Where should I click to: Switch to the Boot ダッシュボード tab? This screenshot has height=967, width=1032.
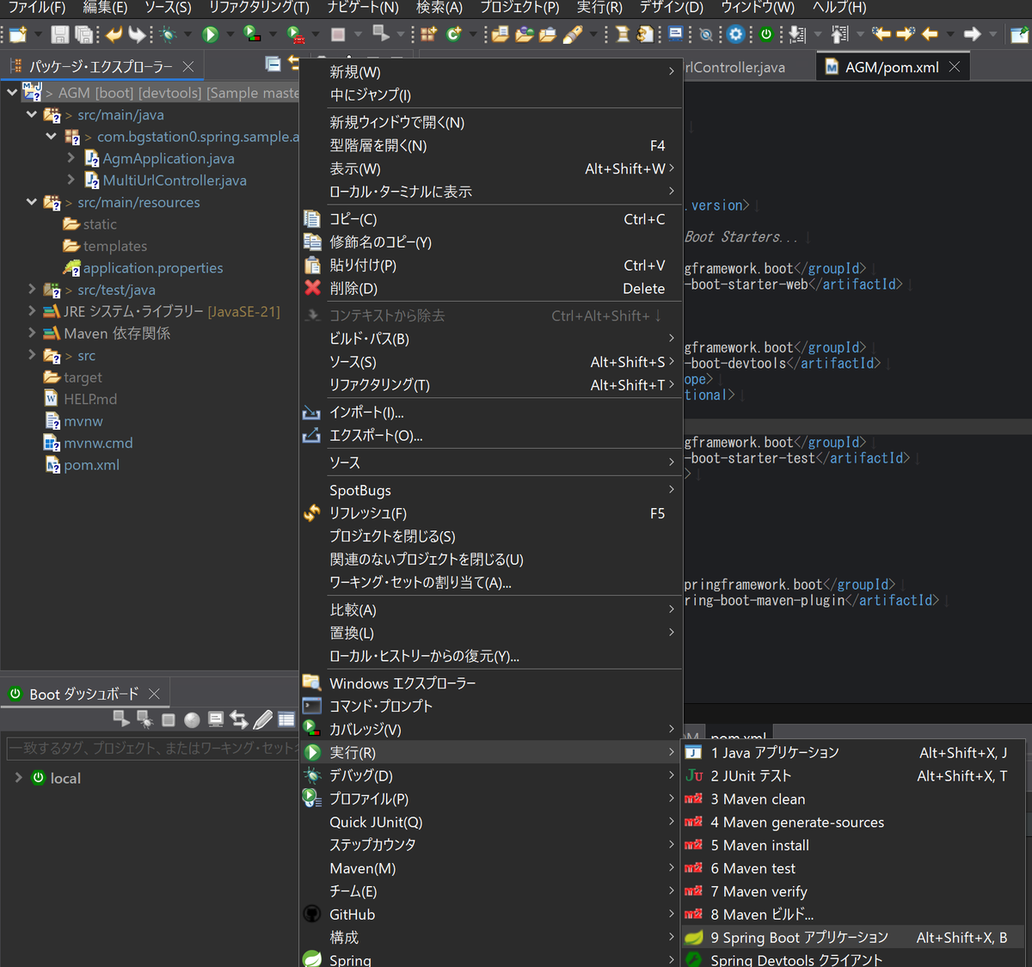(83, 694)
